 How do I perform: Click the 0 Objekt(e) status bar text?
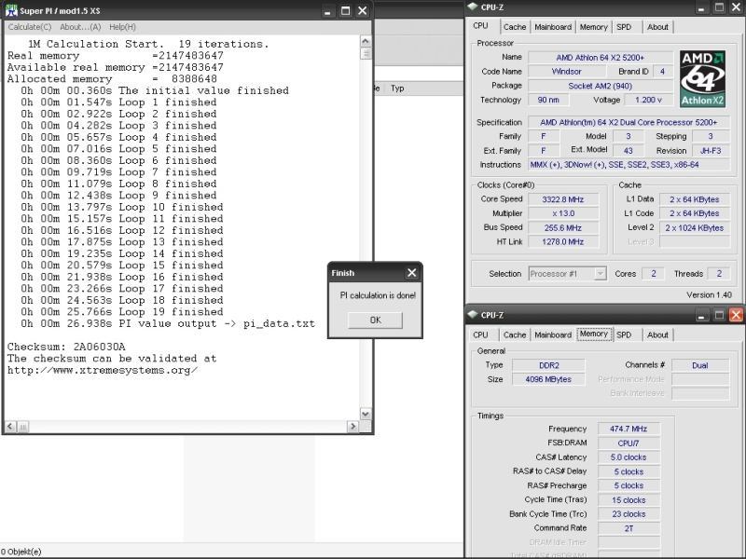(21, 552)
